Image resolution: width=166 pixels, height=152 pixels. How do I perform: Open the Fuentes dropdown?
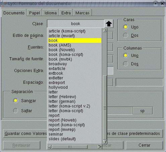click(110, 47)
